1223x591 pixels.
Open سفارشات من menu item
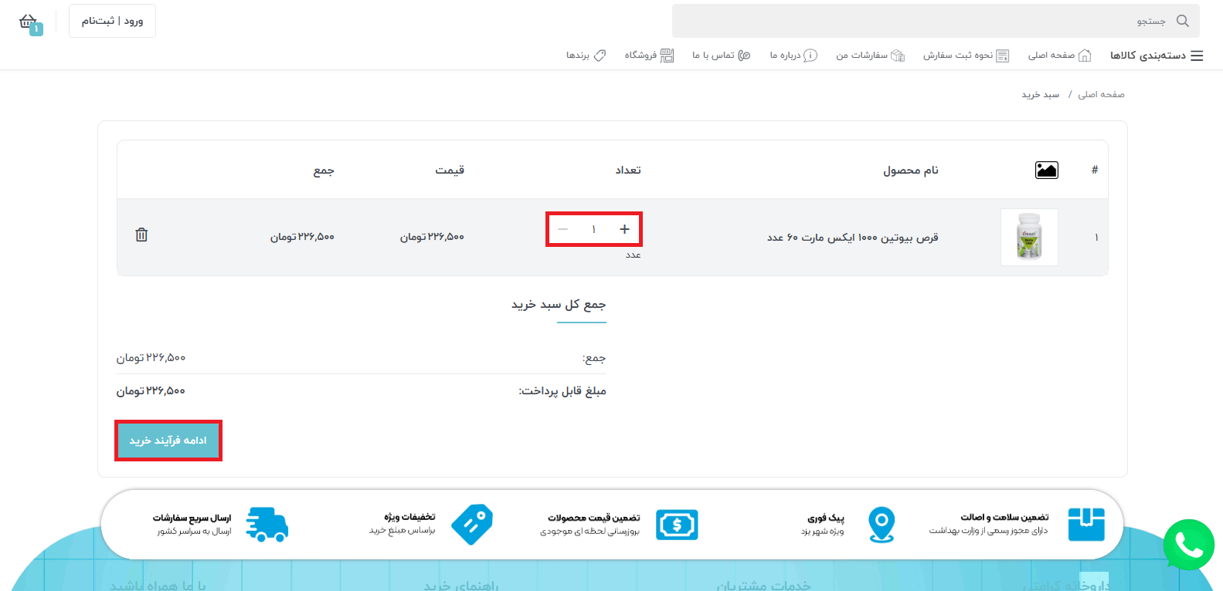[x=870, y=56]
